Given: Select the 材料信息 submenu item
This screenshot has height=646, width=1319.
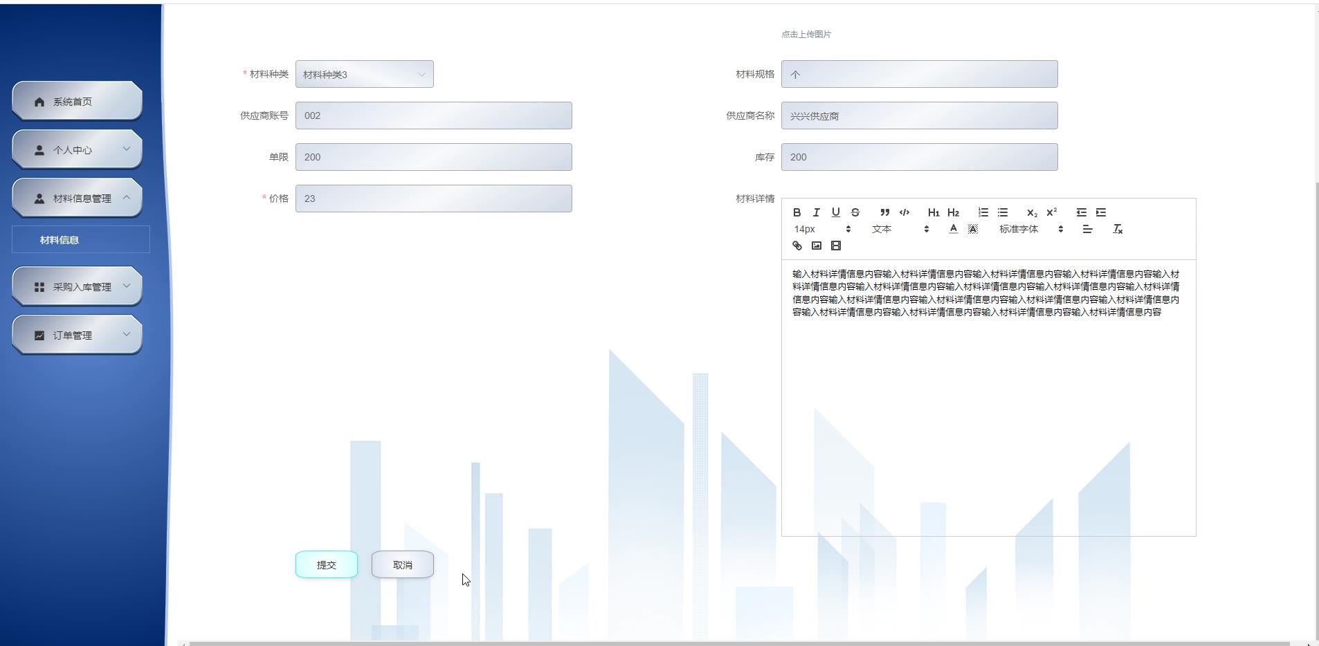Looking at the screenshot, I should pyautogui.click(x=81, y=239).
